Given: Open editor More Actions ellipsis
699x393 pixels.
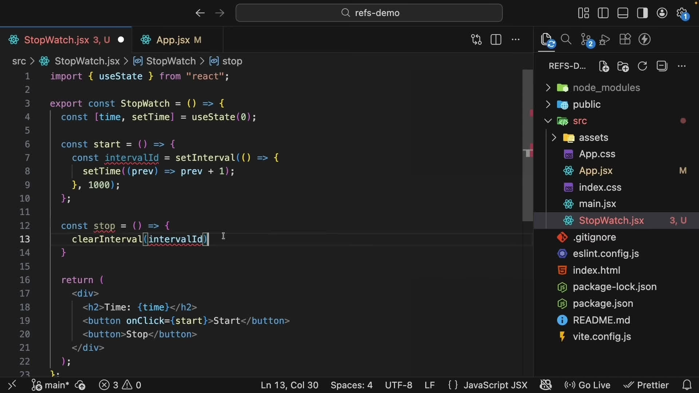Looking at the screenshot, I should point(516,40).
